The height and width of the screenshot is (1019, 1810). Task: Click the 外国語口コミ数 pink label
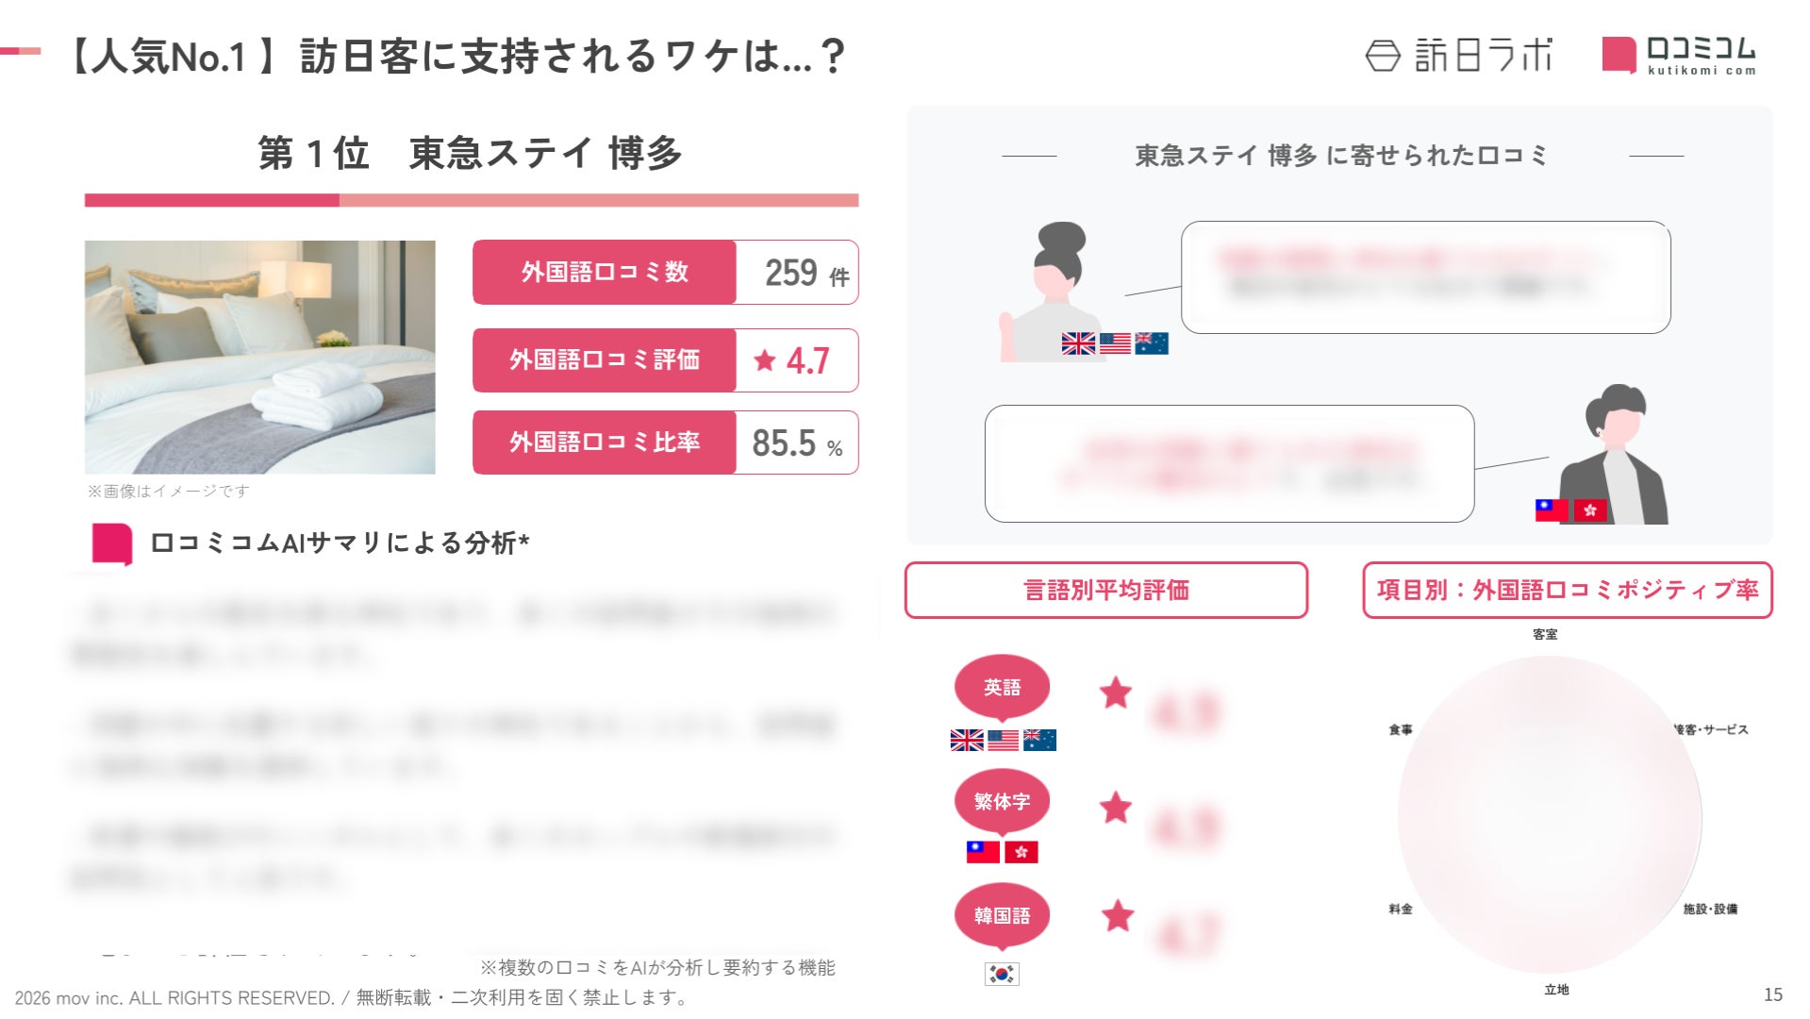coord(605,273)
